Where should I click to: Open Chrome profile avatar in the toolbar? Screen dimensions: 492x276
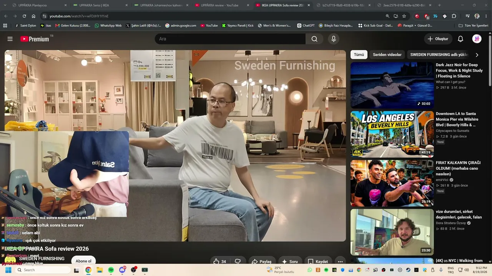point(477,16)
